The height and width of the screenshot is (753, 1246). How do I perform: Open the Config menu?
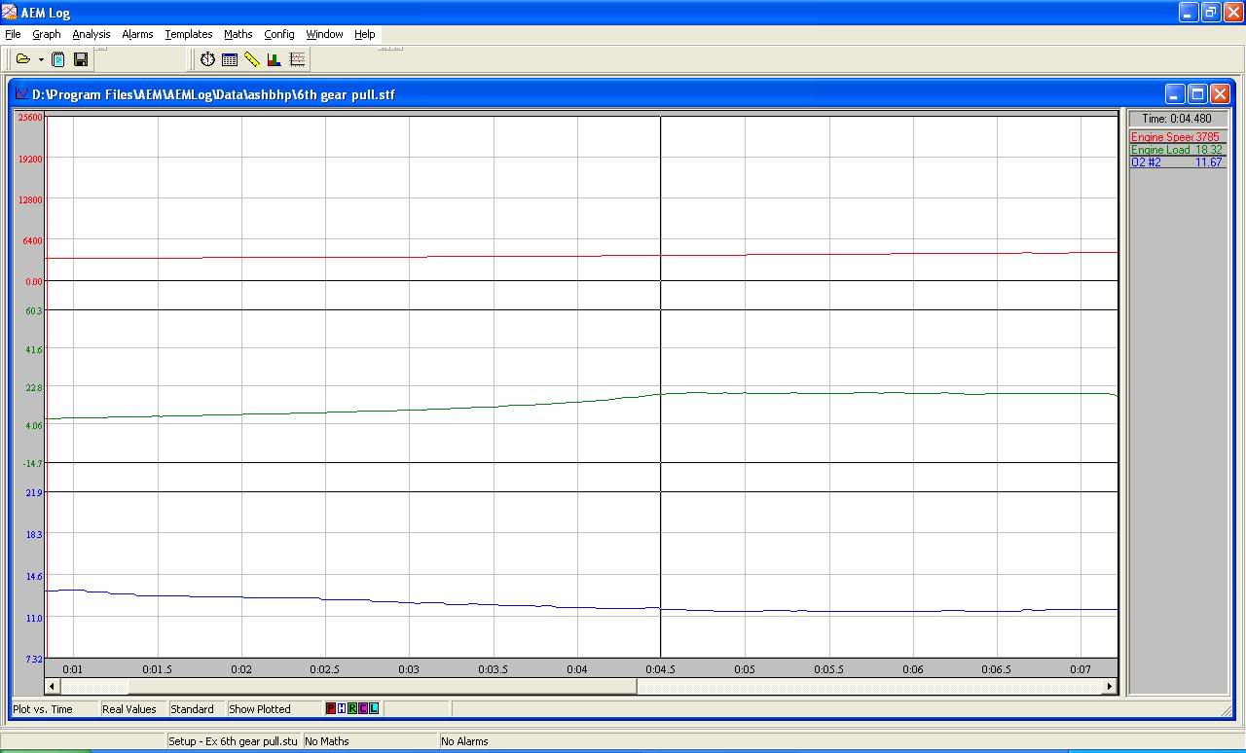pos(279,34)
